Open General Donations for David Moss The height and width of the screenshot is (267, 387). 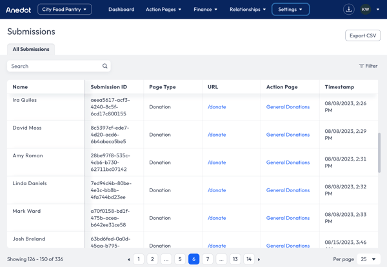(288, 135)
